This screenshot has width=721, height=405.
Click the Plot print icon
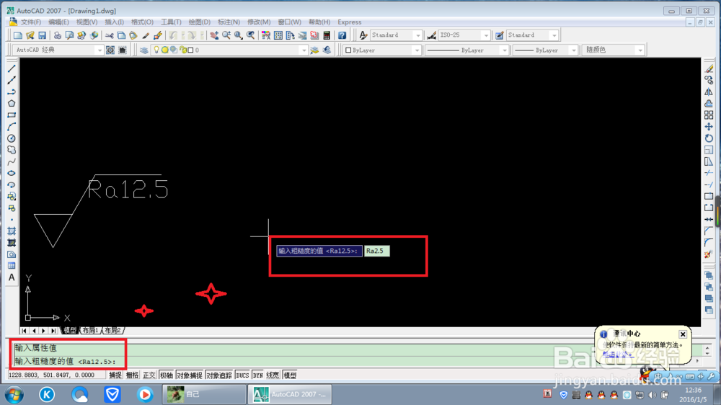coord(57,35)
